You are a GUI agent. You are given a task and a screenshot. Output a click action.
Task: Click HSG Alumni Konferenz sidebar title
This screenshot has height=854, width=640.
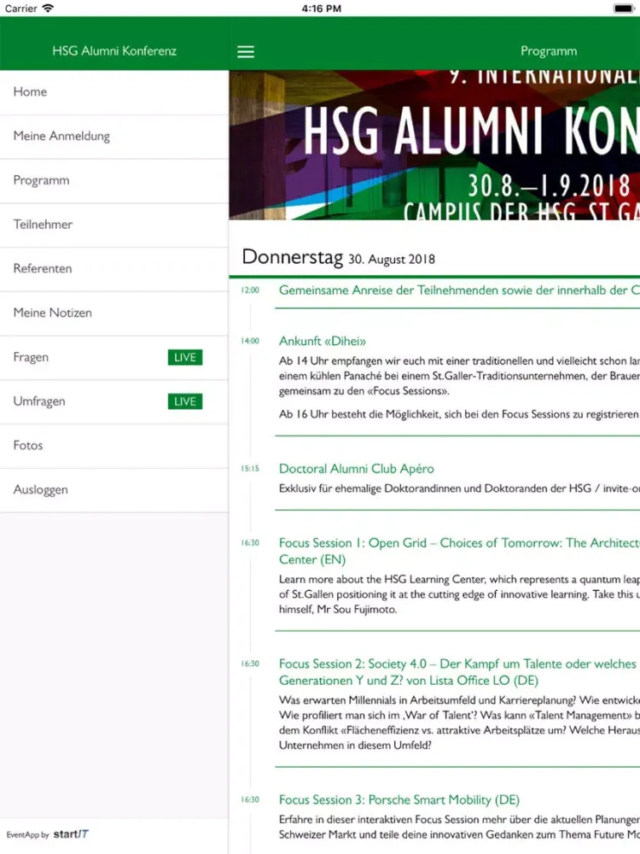(114, 51)
